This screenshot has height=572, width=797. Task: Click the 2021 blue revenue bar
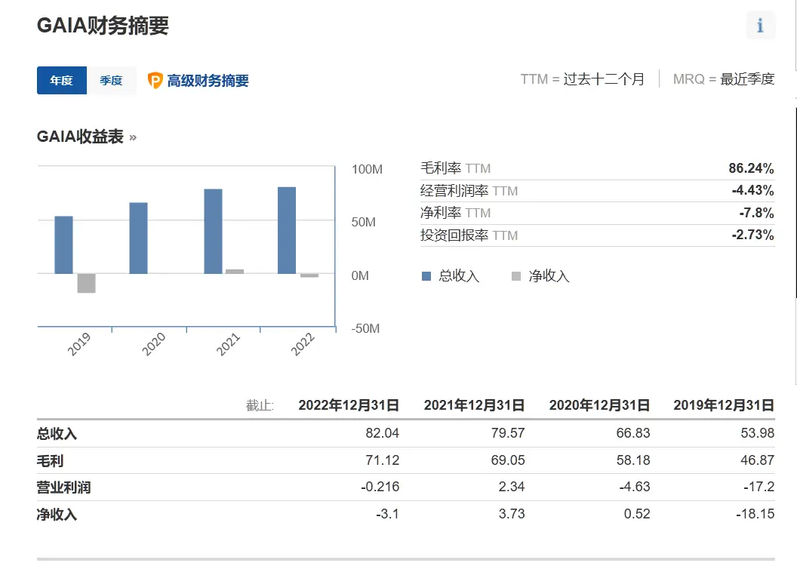(213, 231)
